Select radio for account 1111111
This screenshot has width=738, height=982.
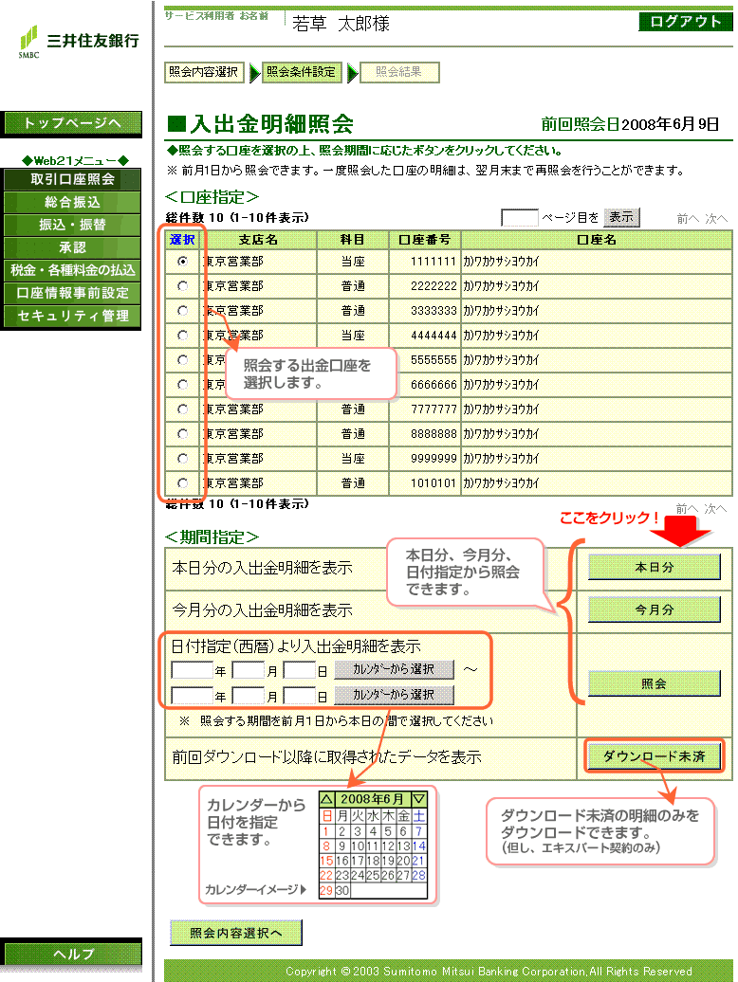[183, 262]
